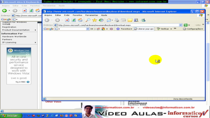Click Verificar spell check button
Image resolution: width=210 pixels, height=118 pixels.
(163, 29)
